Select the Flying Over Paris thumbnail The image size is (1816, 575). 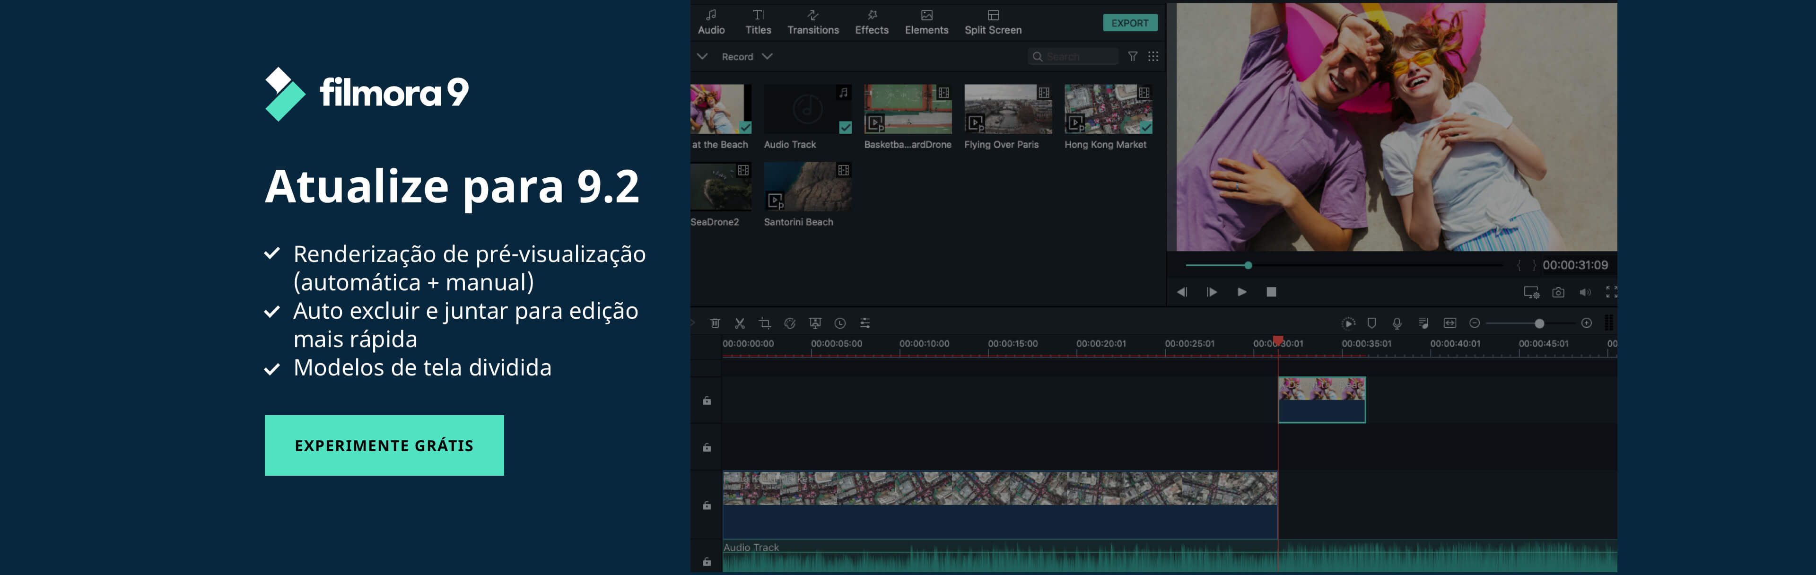pos(1008,109)
